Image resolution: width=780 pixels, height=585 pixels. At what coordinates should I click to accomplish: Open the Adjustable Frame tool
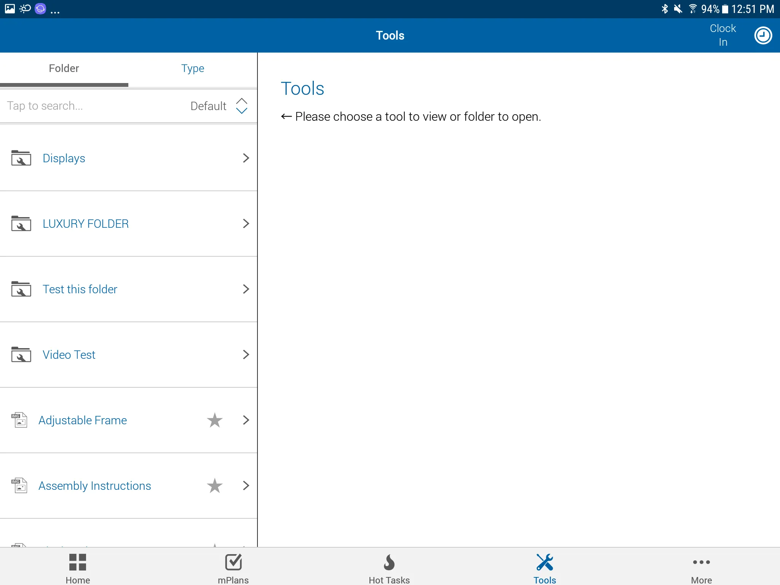(128, 420)
